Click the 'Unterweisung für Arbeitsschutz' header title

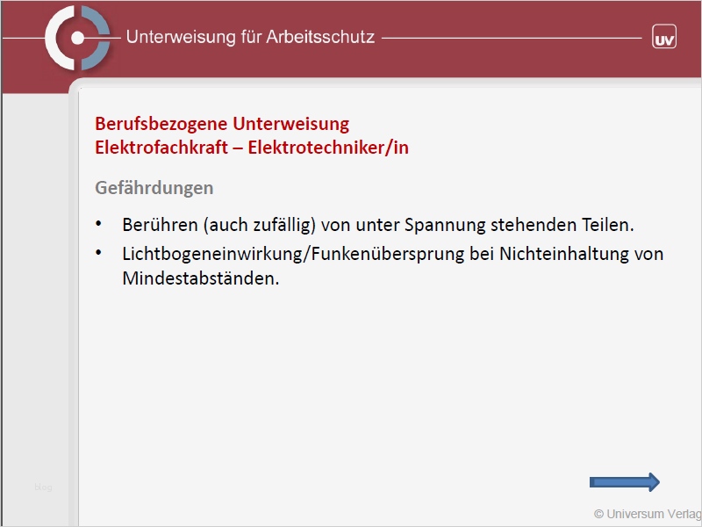250,38
